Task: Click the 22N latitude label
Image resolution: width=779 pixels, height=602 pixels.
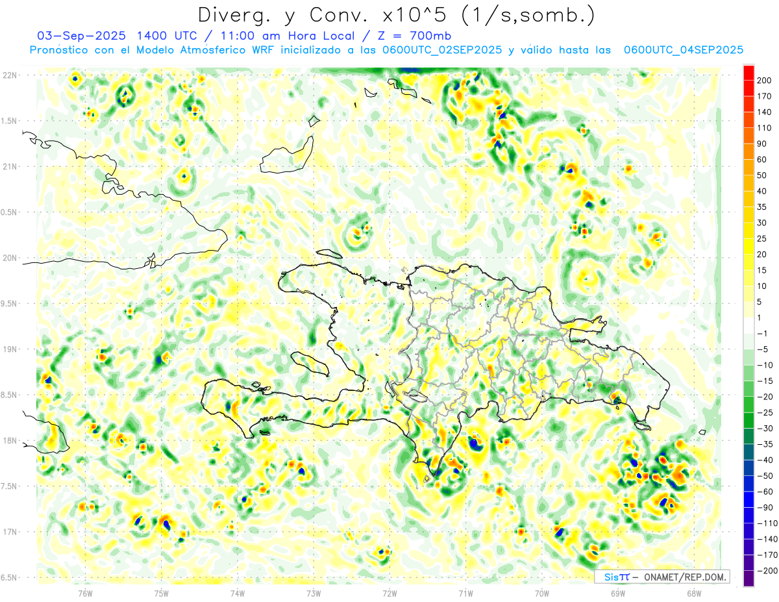Action: pyautogui.click(x=9, y=75)
